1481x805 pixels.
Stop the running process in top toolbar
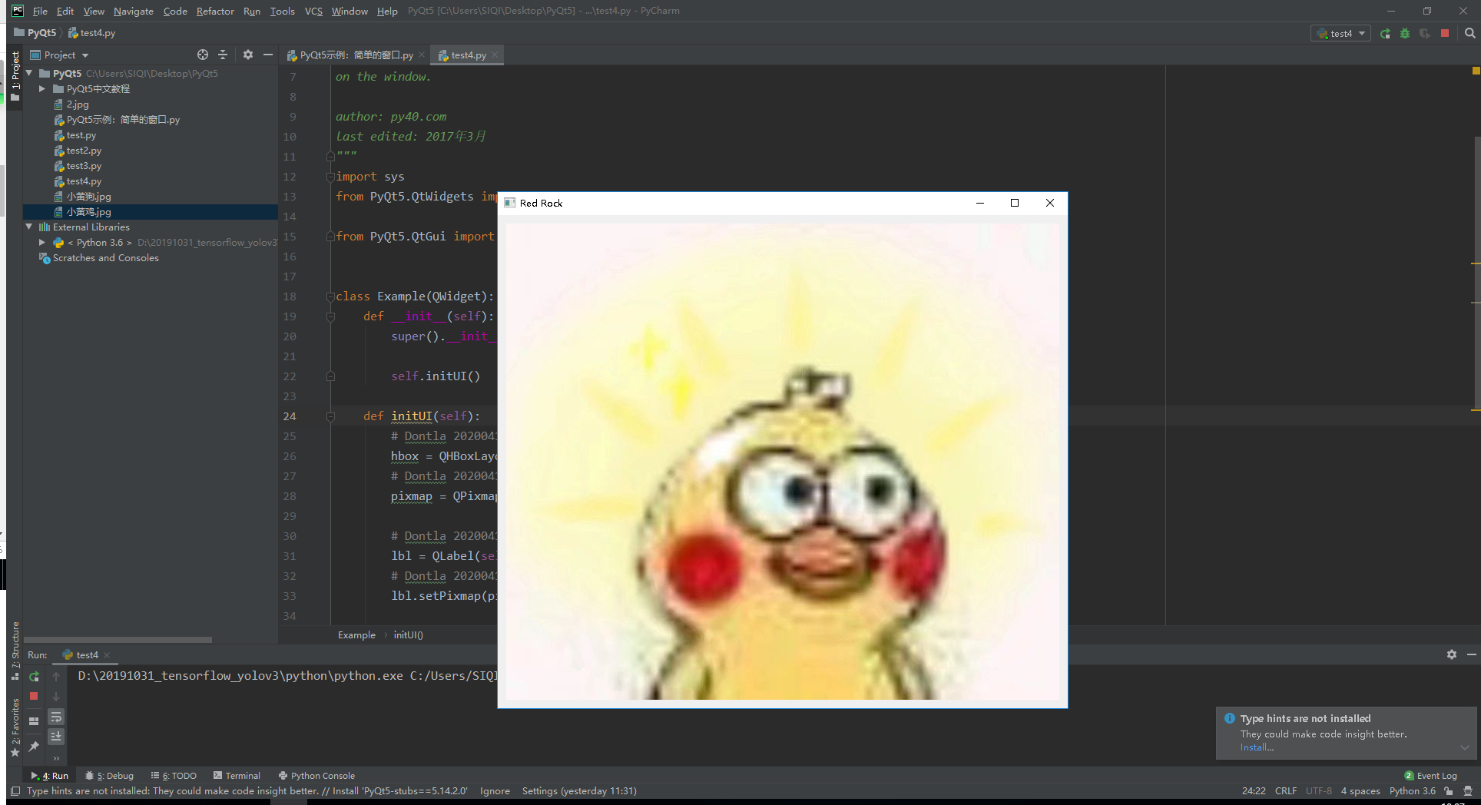tap(1445, 33)
